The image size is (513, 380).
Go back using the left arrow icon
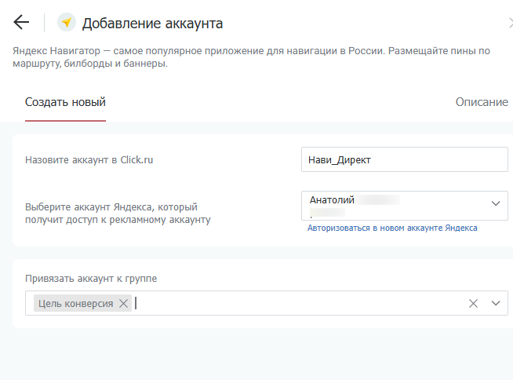tap(21, 22)
